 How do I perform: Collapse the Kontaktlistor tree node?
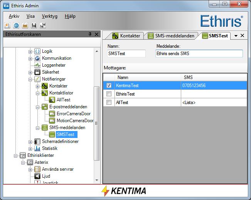38,93
